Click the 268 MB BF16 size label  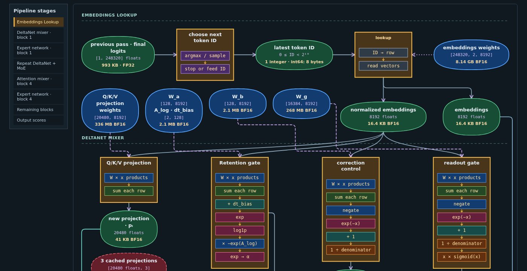(x=302, y=110)
